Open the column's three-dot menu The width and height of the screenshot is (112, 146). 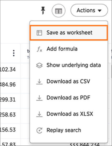pyautogui.click(x=14, y=53)
